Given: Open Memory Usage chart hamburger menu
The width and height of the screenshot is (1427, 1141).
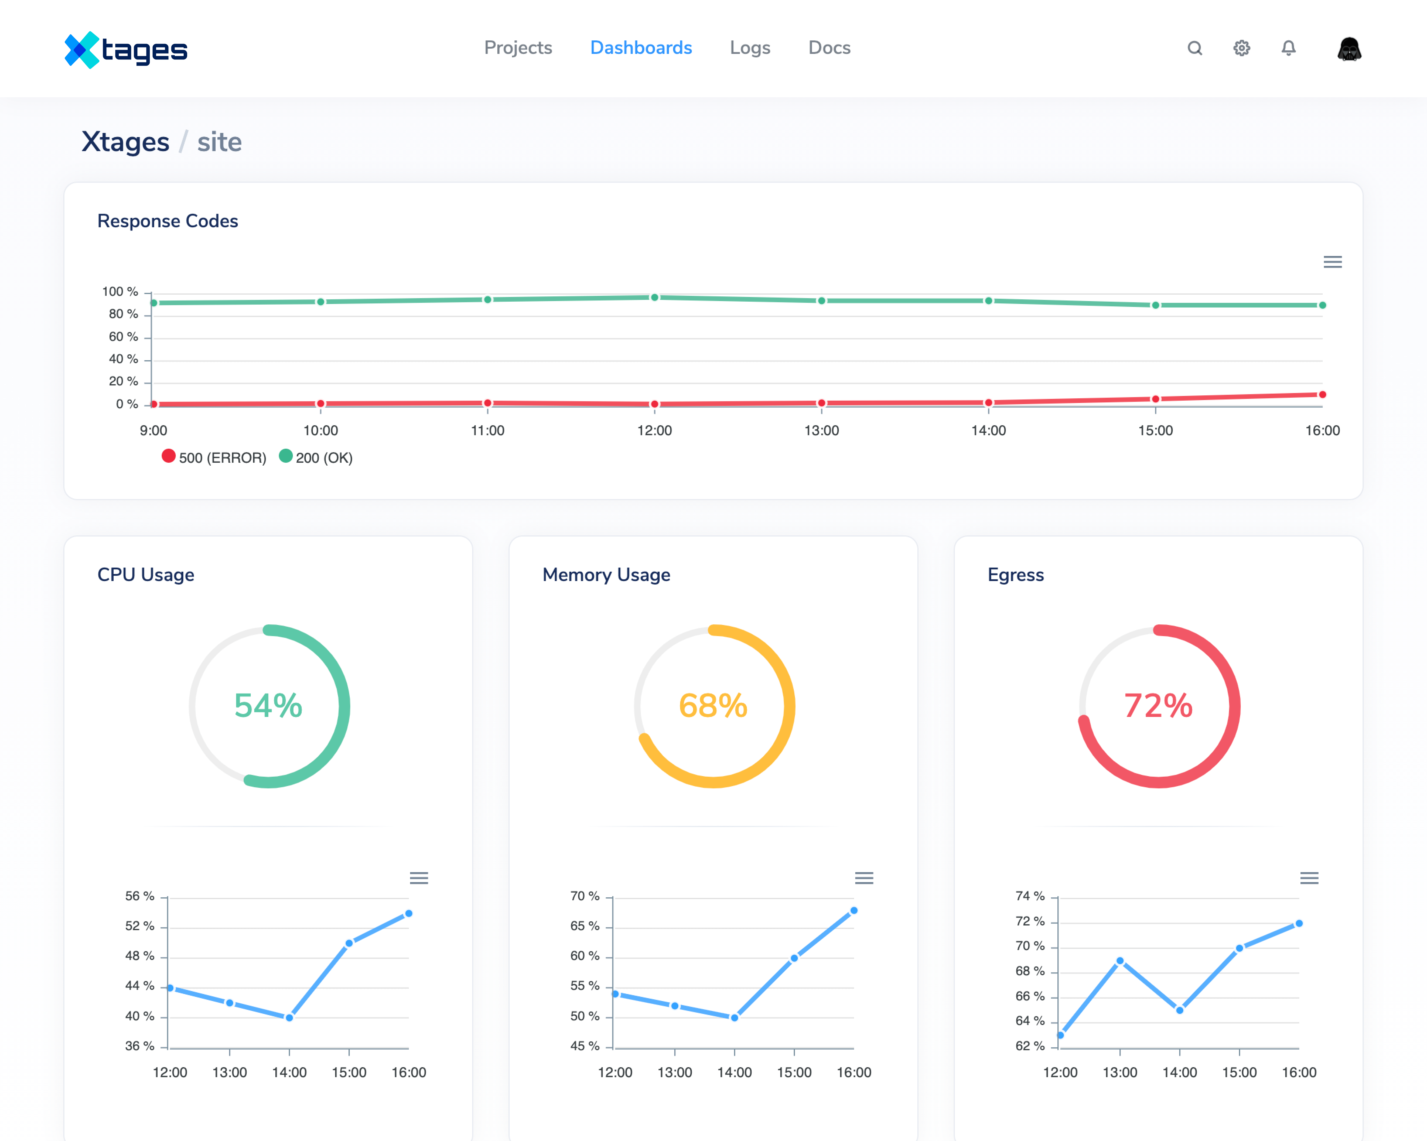Looking at the screenshot, I should tap(864, 878).
